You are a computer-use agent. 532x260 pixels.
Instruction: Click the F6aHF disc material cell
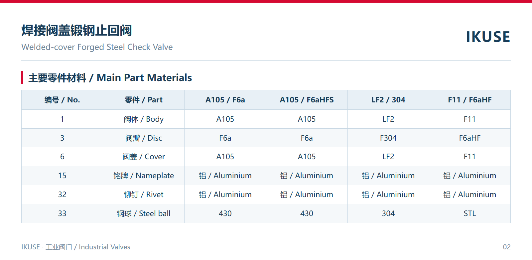click(470, 138)
